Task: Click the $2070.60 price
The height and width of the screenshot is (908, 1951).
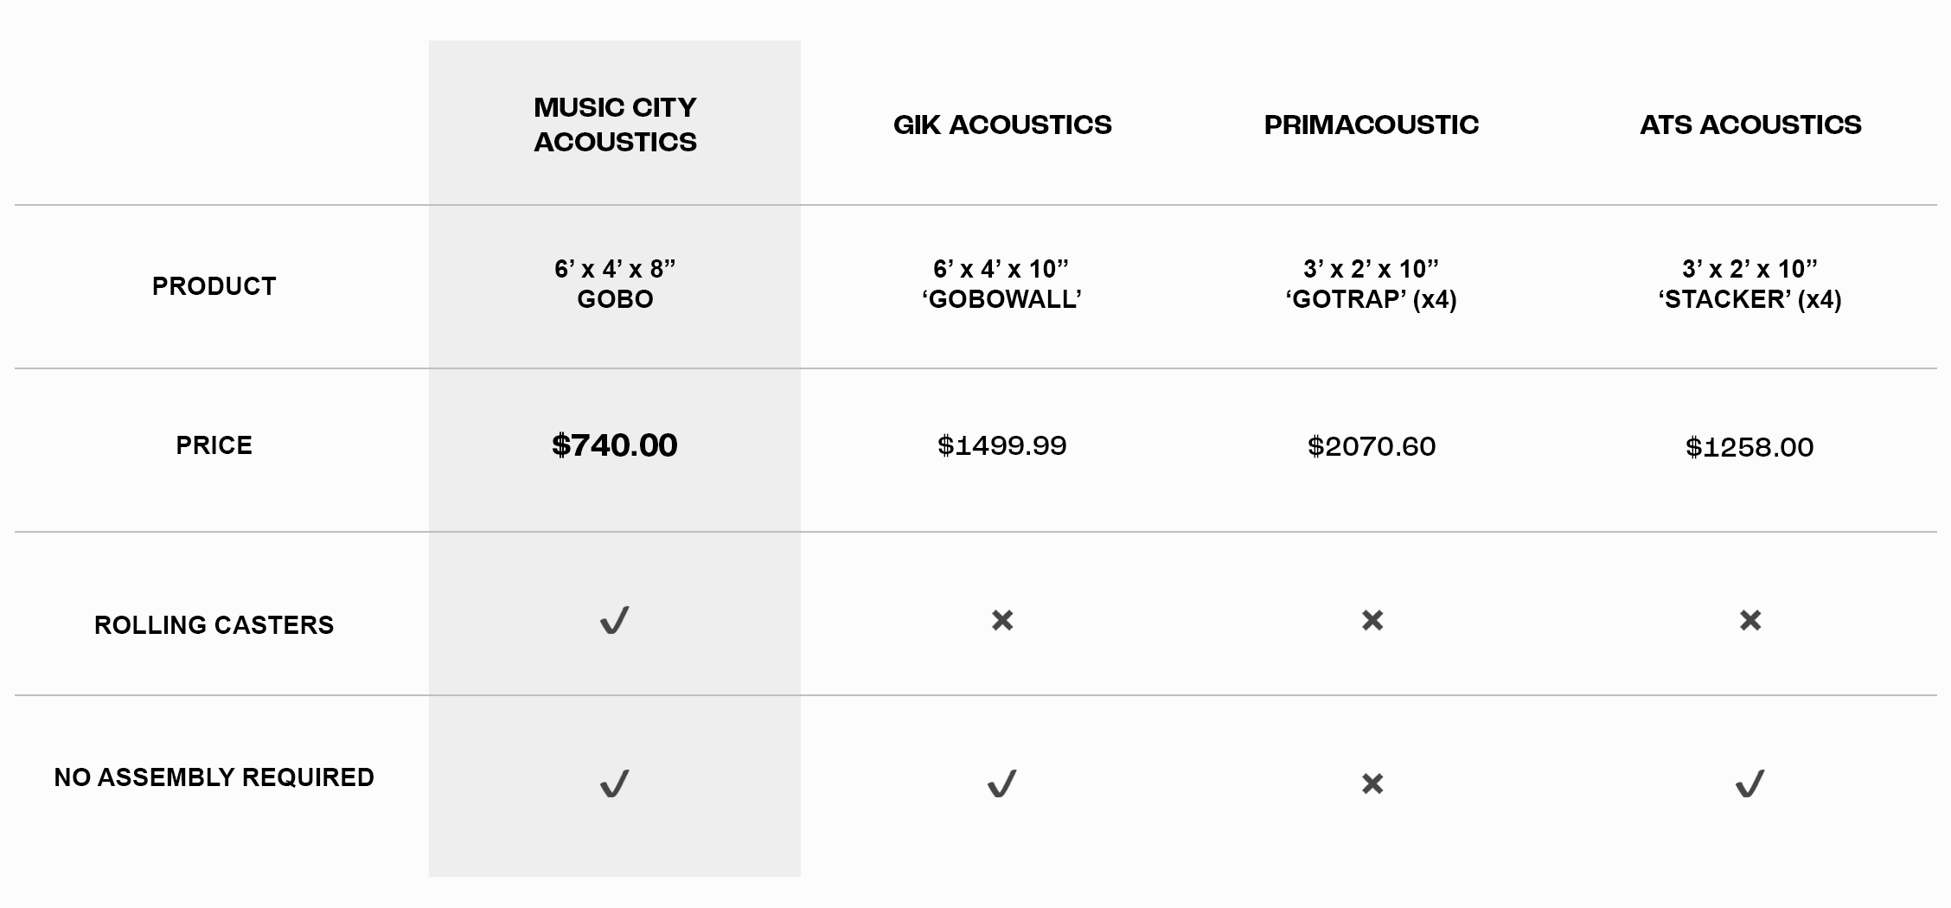Action: point(1372,446)
